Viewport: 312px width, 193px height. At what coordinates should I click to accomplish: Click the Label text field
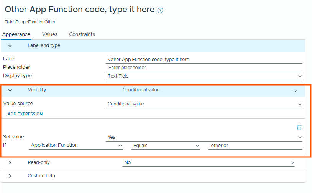coord(204,60)
